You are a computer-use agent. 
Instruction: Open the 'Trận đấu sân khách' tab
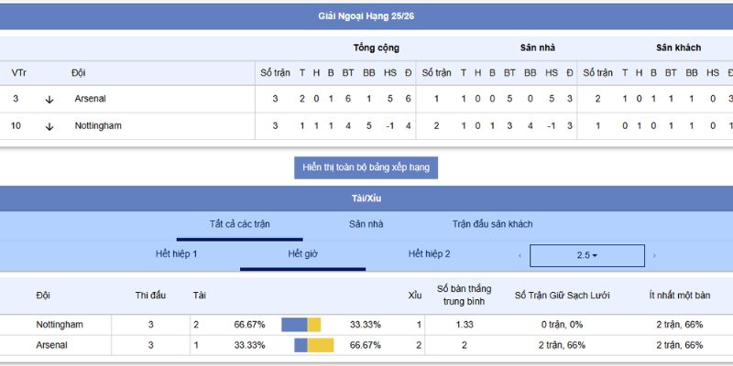click(492, 224)
